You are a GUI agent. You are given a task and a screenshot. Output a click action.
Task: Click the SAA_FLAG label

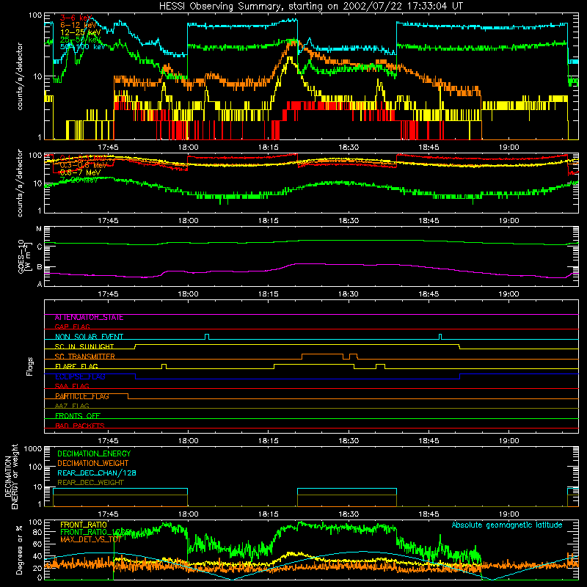click(x=72, y=386)
